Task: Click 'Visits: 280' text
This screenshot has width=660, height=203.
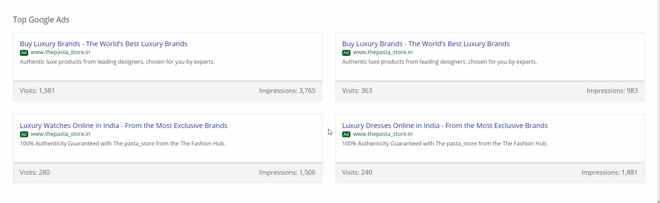Action: [35, 173]
